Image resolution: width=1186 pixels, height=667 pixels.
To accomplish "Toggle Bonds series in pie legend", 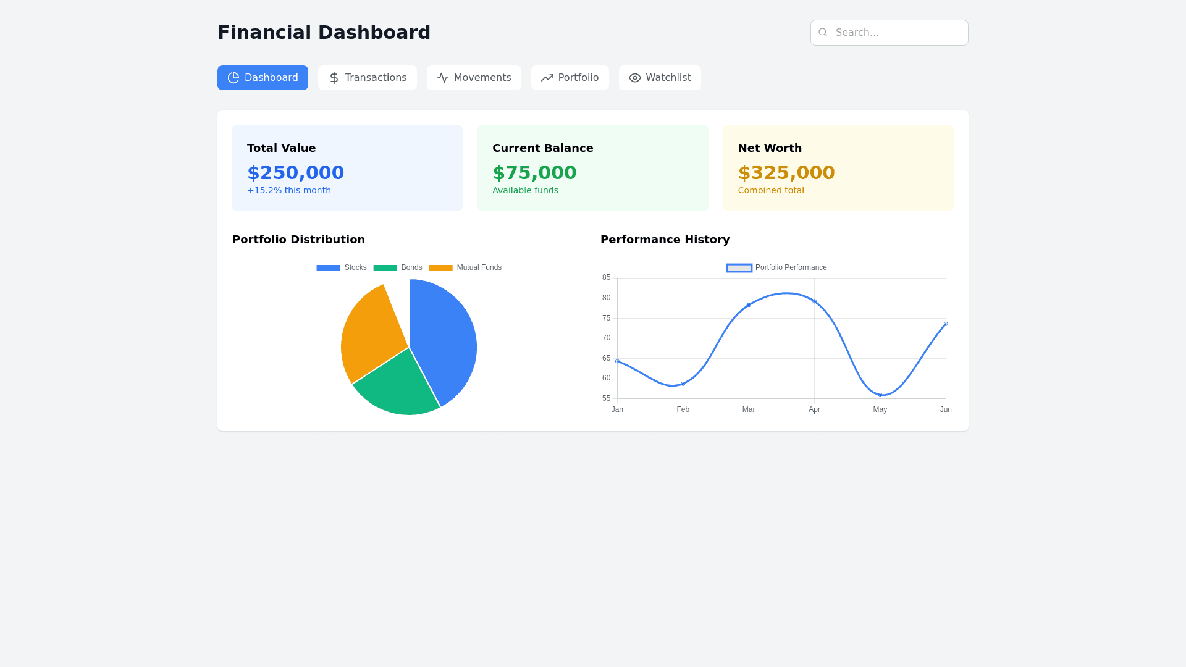I will click(x=398, y=268).
